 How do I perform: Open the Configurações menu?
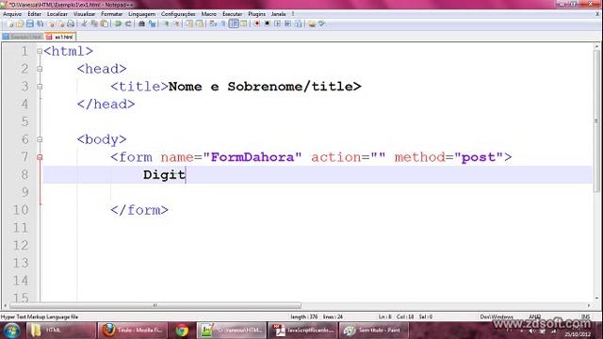pyautogui.click(x=178, y=14)
